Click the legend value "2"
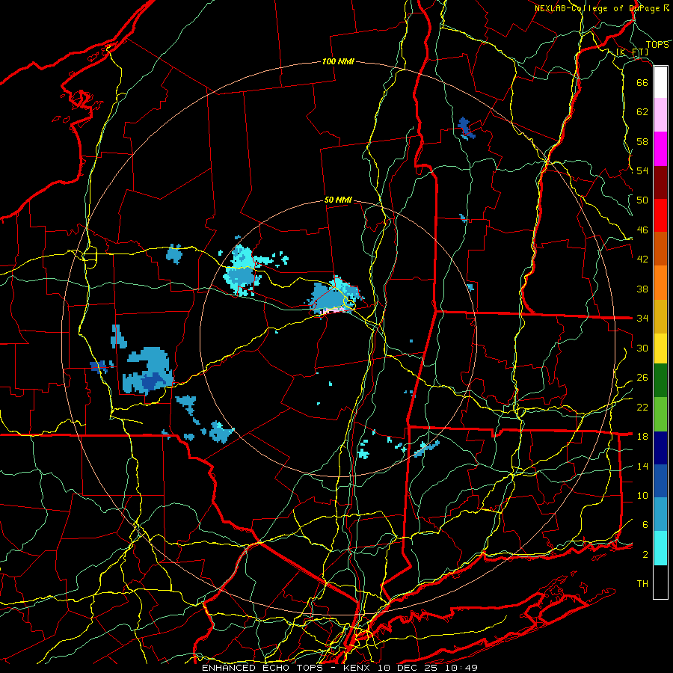 645,555
